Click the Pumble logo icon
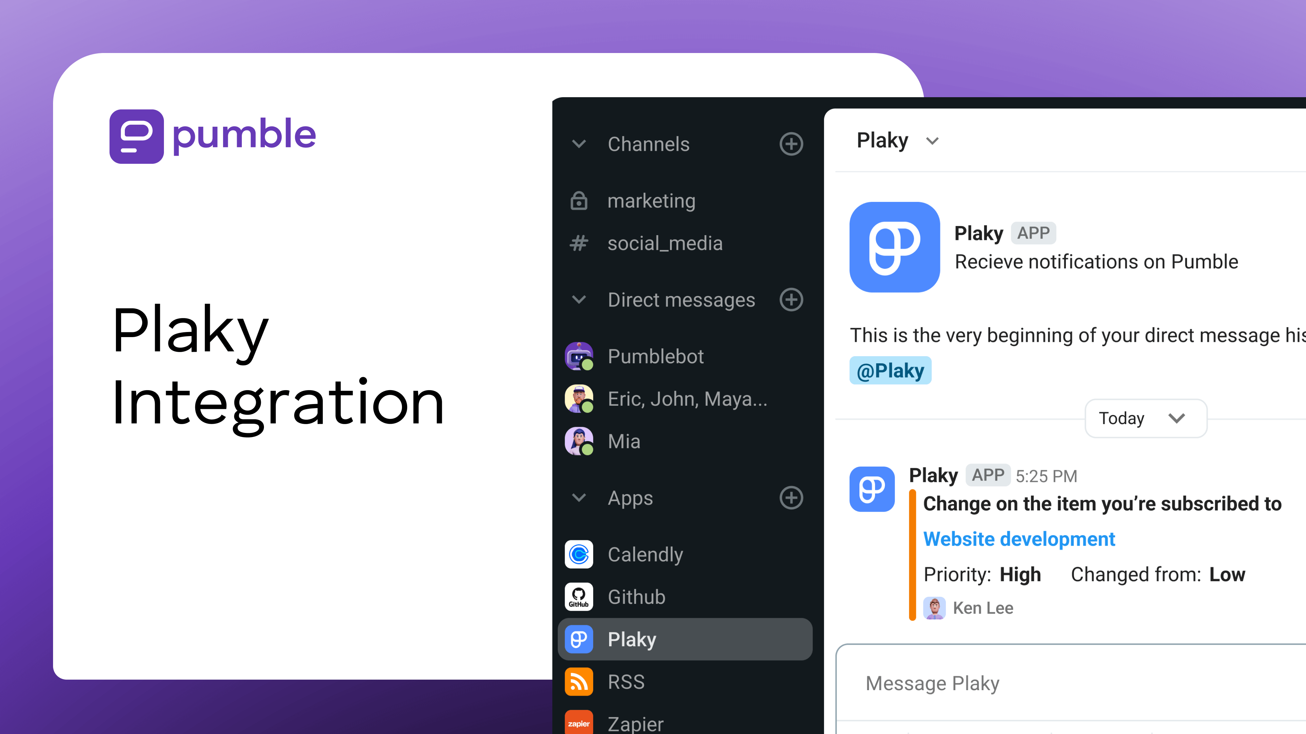 coord(136,136)
